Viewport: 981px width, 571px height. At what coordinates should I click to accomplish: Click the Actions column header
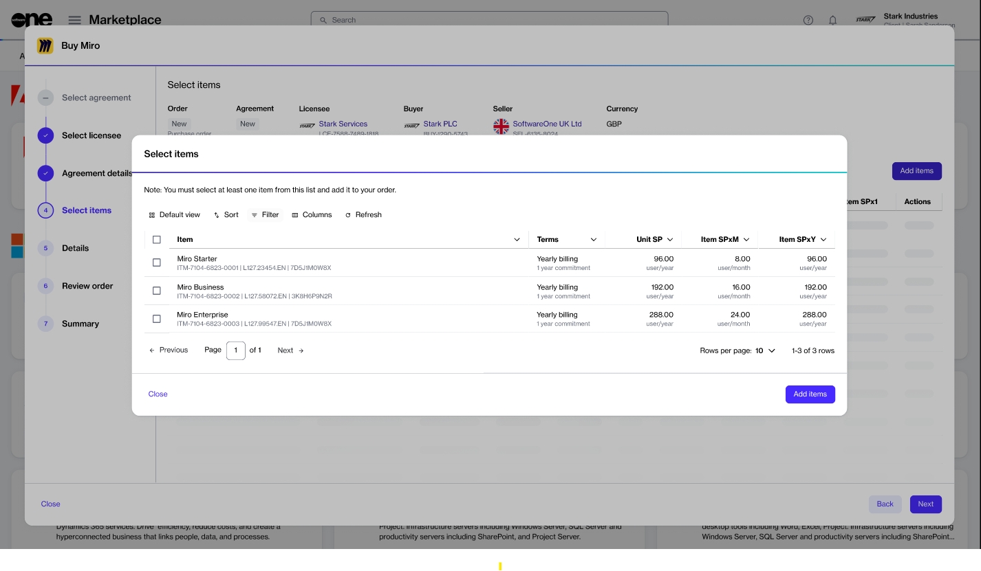pos(917,202)
